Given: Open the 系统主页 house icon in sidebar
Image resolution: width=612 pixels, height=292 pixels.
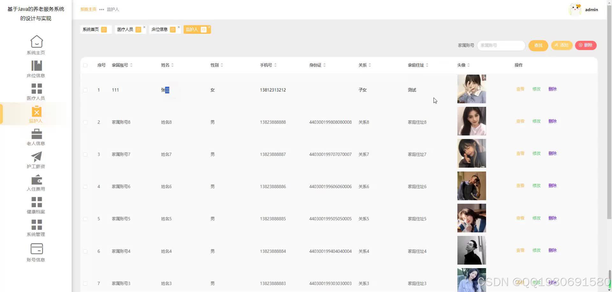Looking at the screenshot, I should coord(36,41).
